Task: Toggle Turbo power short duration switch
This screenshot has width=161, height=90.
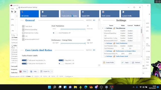Action: click(x=24, y=63)
